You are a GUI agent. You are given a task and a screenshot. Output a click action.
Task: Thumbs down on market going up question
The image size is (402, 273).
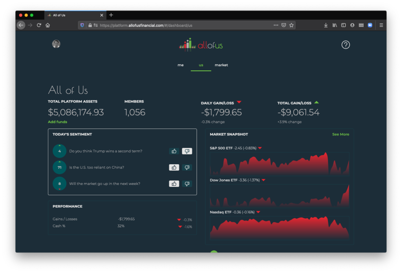187,184
